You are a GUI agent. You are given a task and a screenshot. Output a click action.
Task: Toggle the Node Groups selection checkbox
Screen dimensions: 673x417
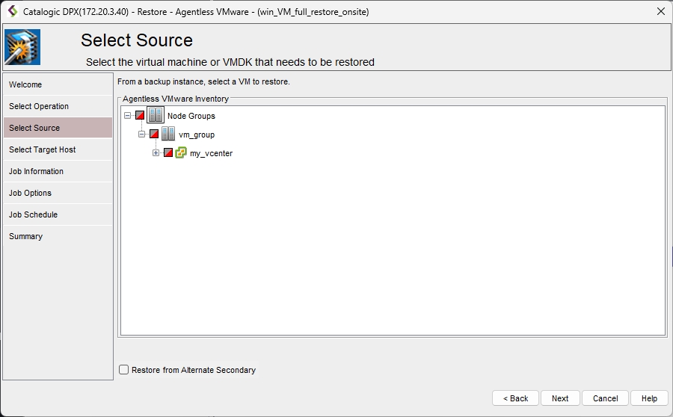coord(140,116)
